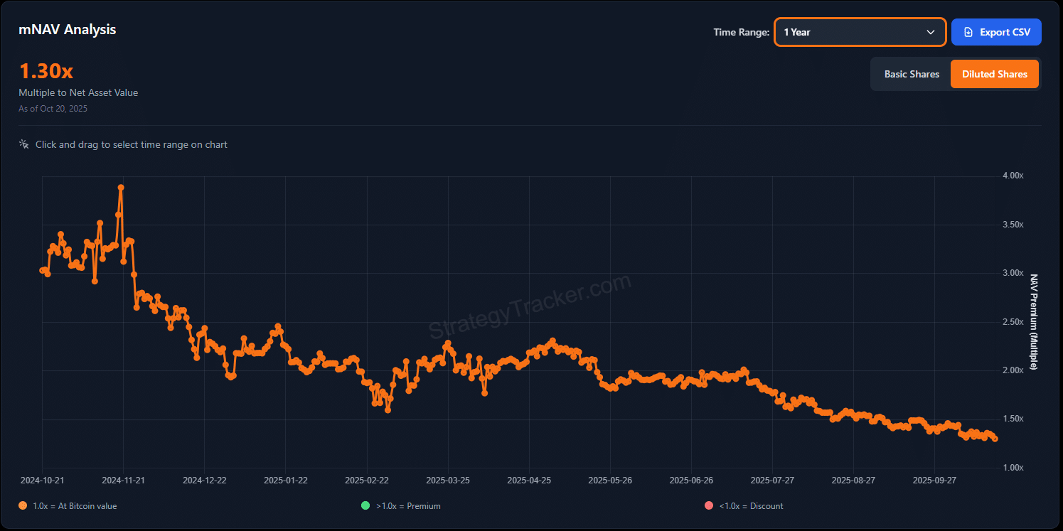Select the Diluted Shares toggle
The width and height of the screenshot is (1063, 531).
click(x=994, y=74)
